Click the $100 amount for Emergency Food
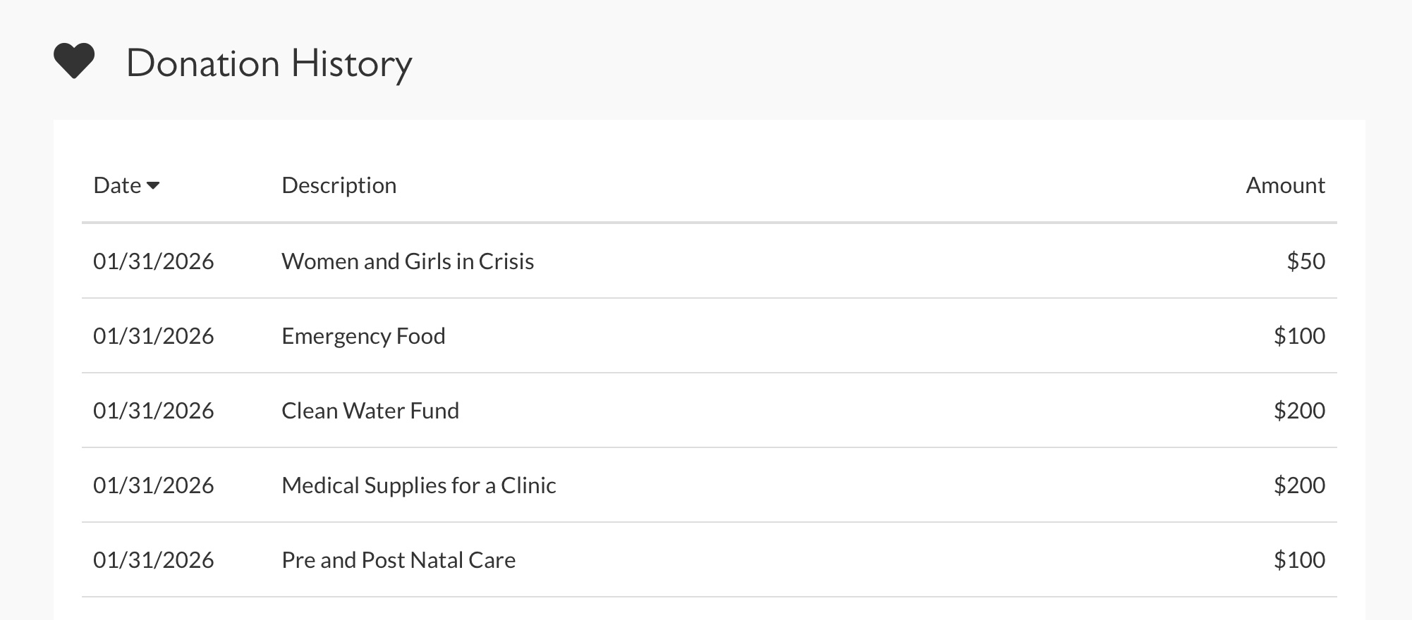Screen dimensions: 1412x620 1299,336
